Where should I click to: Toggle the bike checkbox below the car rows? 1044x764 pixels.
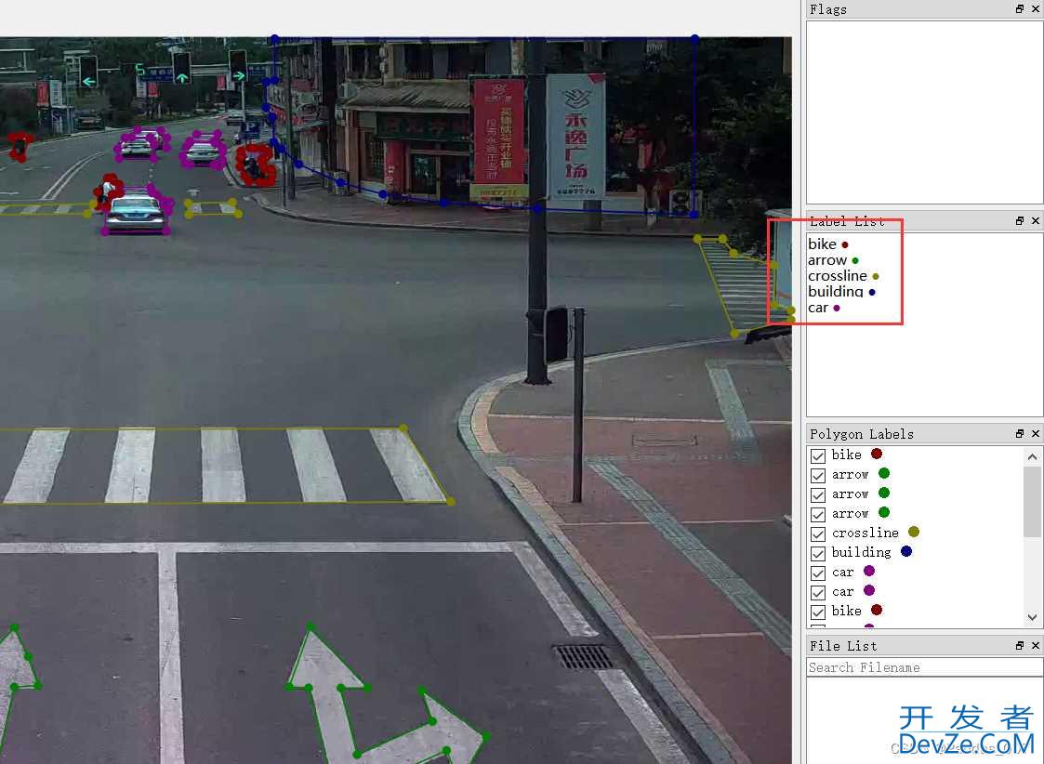tap(817, 612)
